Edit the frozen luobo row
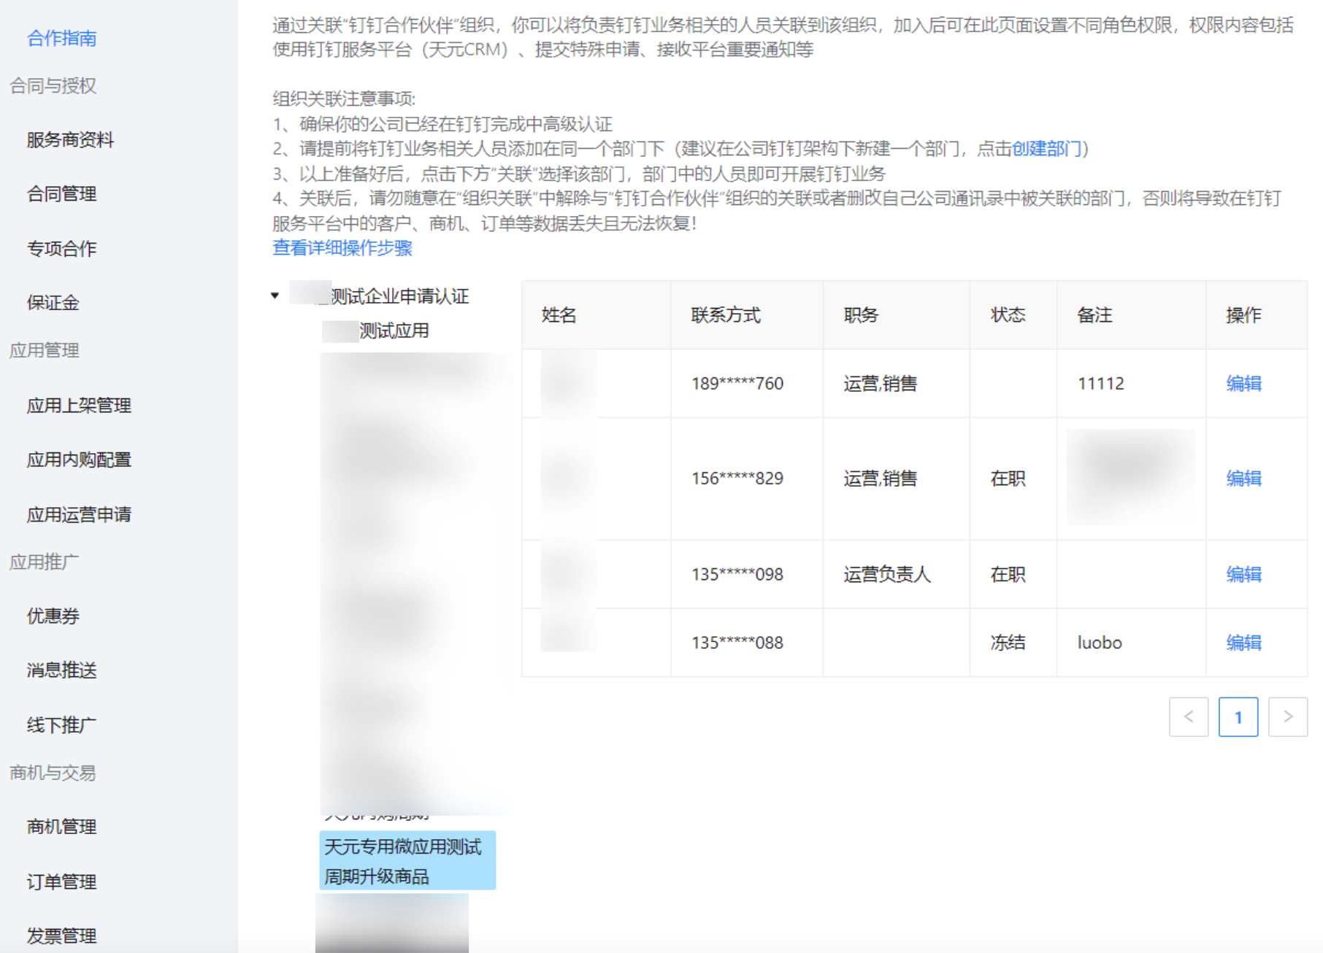Viewport: 1323px width, 953px height. tap(1244, 642)
